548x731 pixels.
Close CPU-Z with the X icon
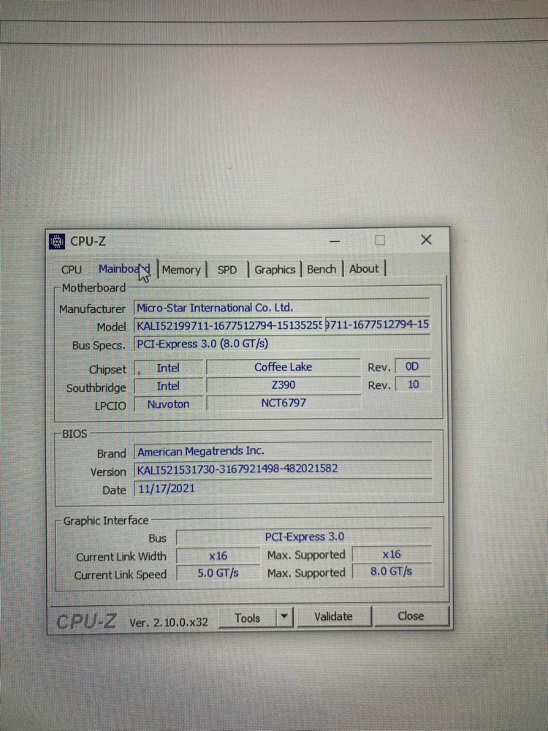(426, 240)
